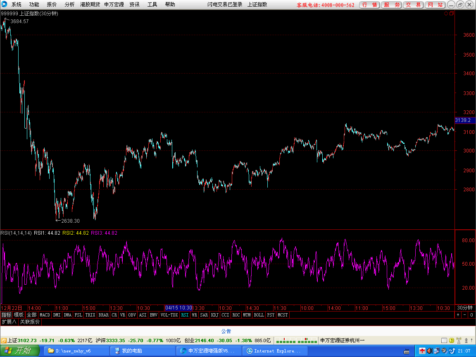Image resolution: width=476 pixels, height=357 pixels.
Task: Click the + zoom-in button under the chart
Action: click(458, 315)
